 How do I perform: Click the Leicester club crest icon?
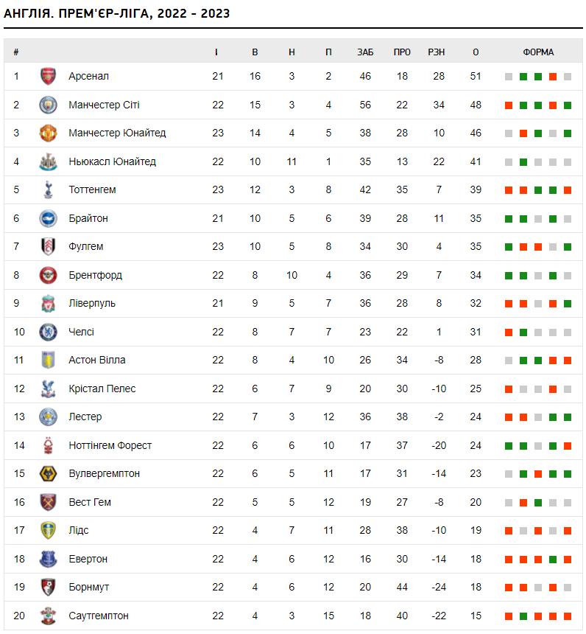48,417
